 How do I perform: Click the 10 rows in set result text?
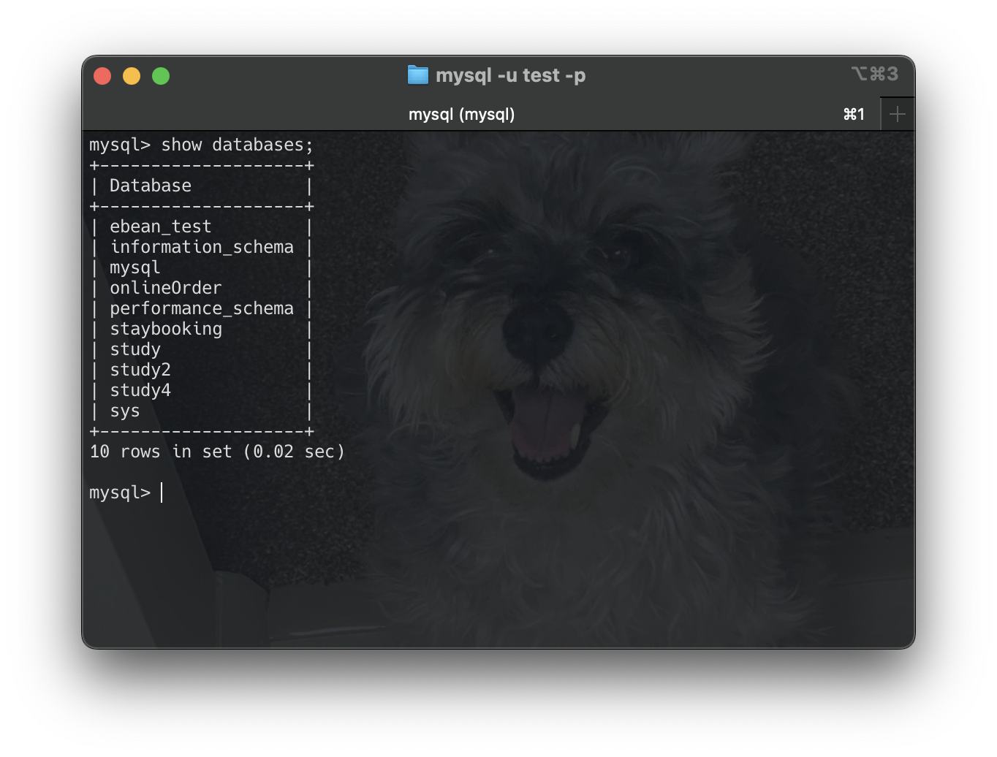[217, 451]
